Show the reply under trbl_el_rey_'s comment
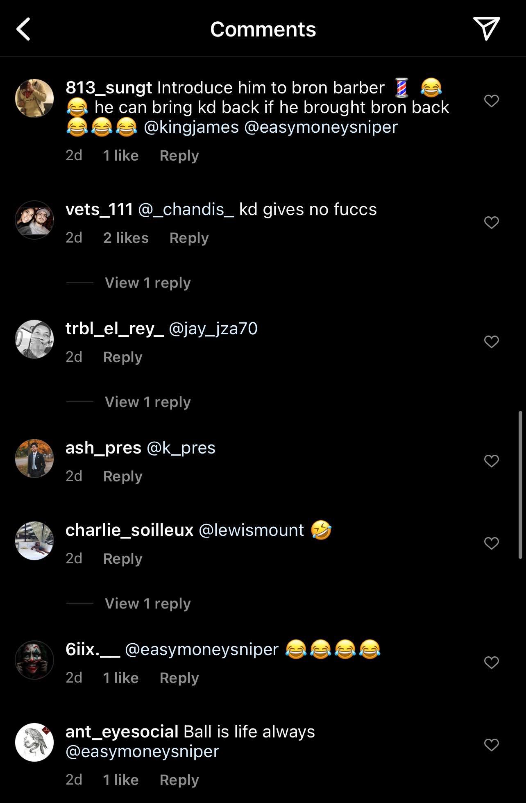 (147, 402)
